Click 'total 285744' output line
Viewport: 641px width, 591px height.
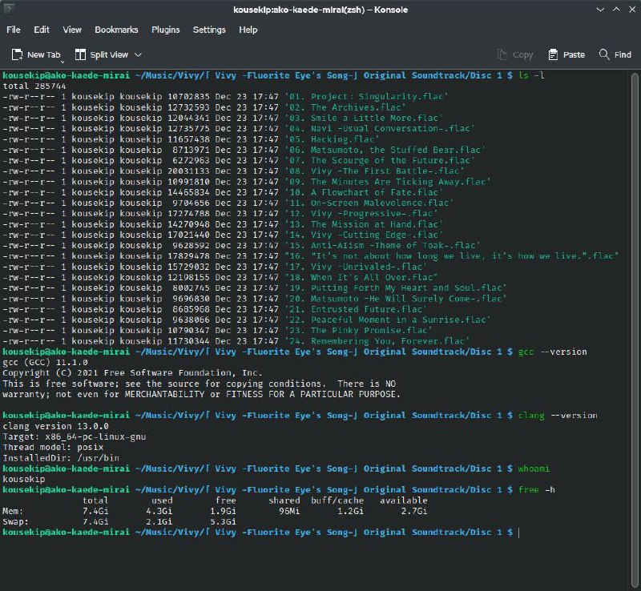pos(34,86)
